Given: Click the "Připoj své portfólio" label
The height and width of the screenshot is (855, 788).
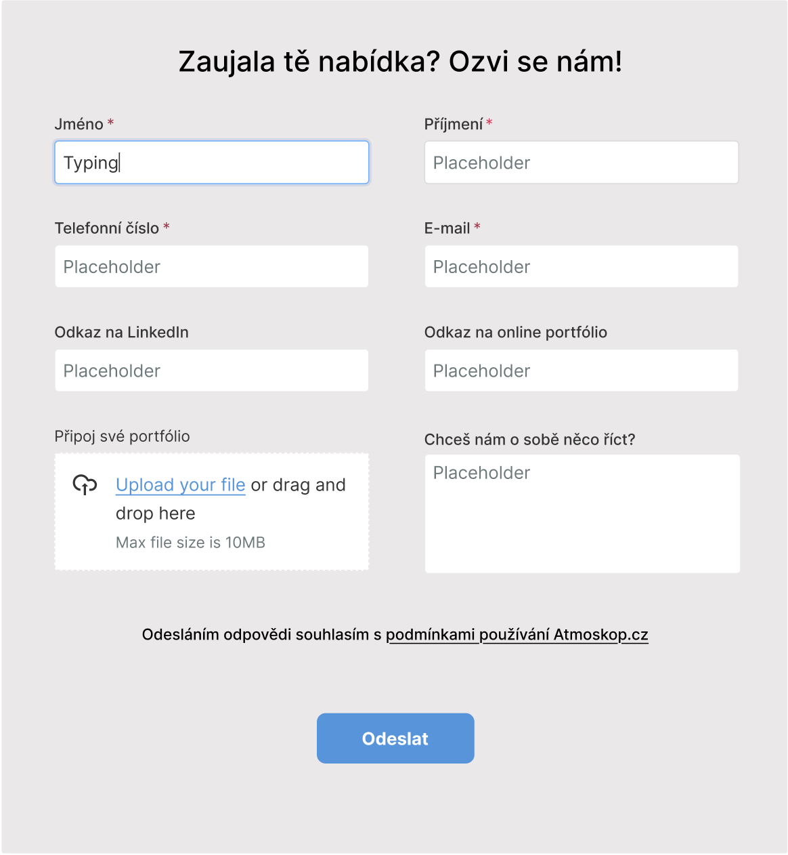Looking at the screenshot, I should pos(122,436).
